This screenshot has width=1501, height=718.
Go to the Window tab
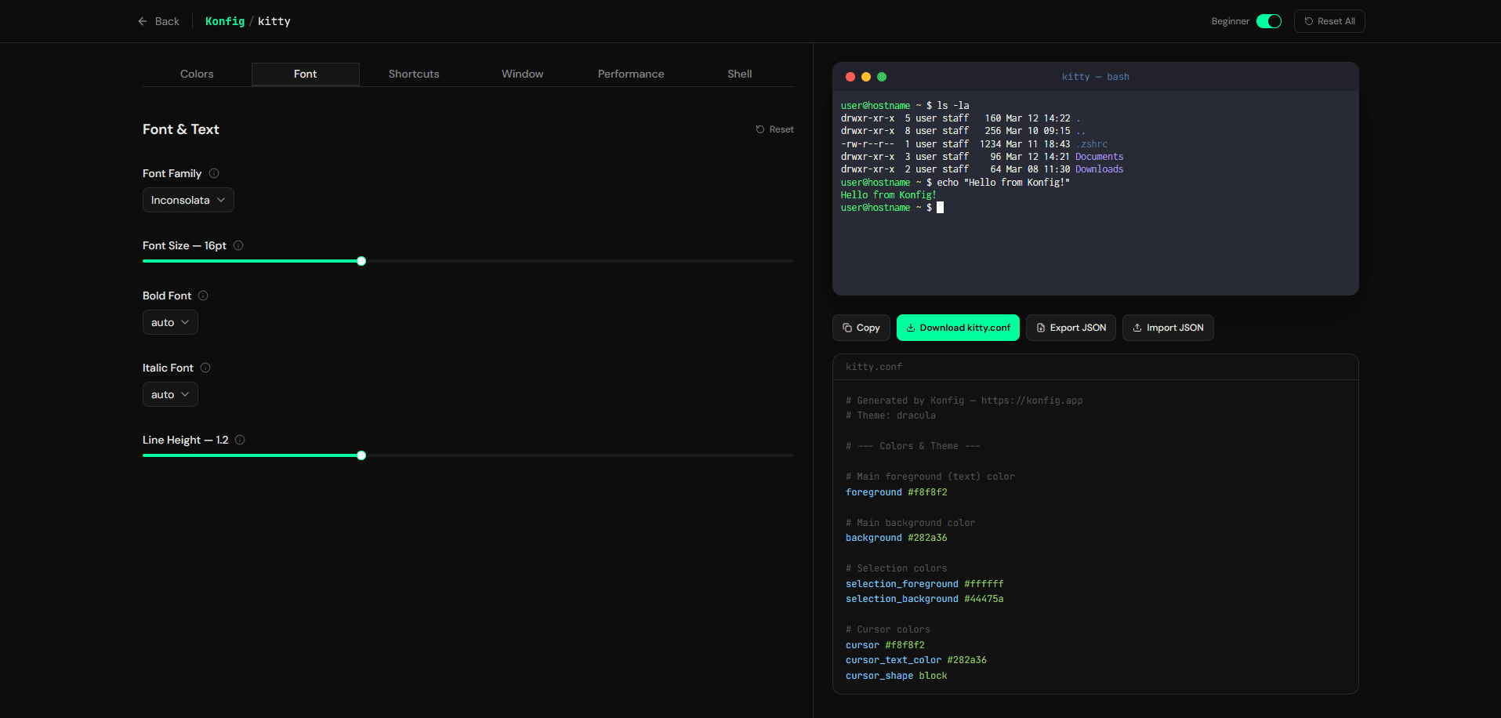click(523, 74)
